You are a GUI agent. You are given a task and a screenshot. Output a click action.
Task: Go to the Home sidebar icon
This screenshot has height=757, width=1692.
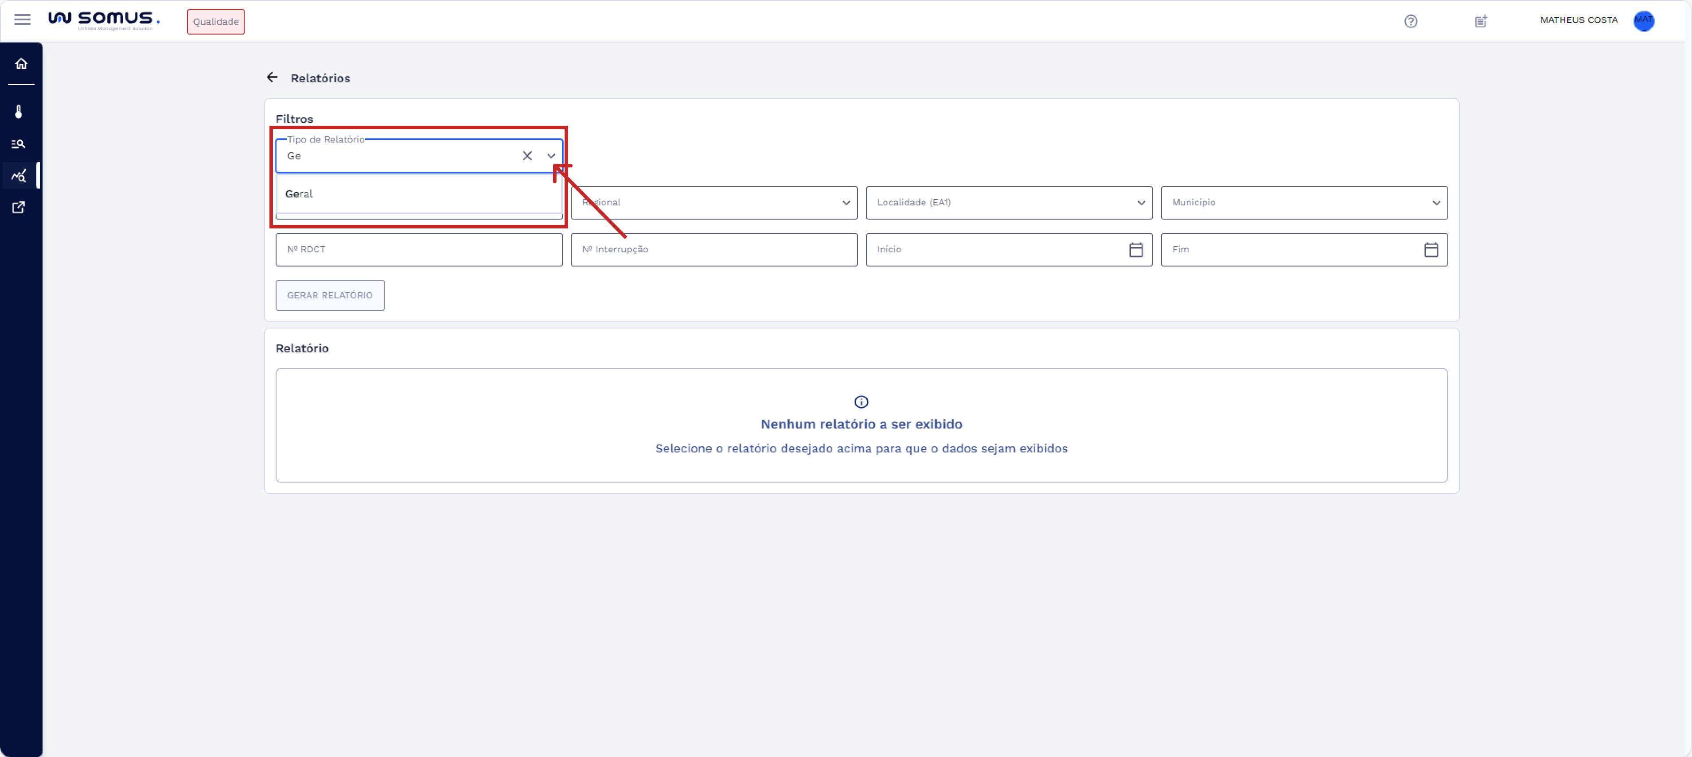(21, 64)
